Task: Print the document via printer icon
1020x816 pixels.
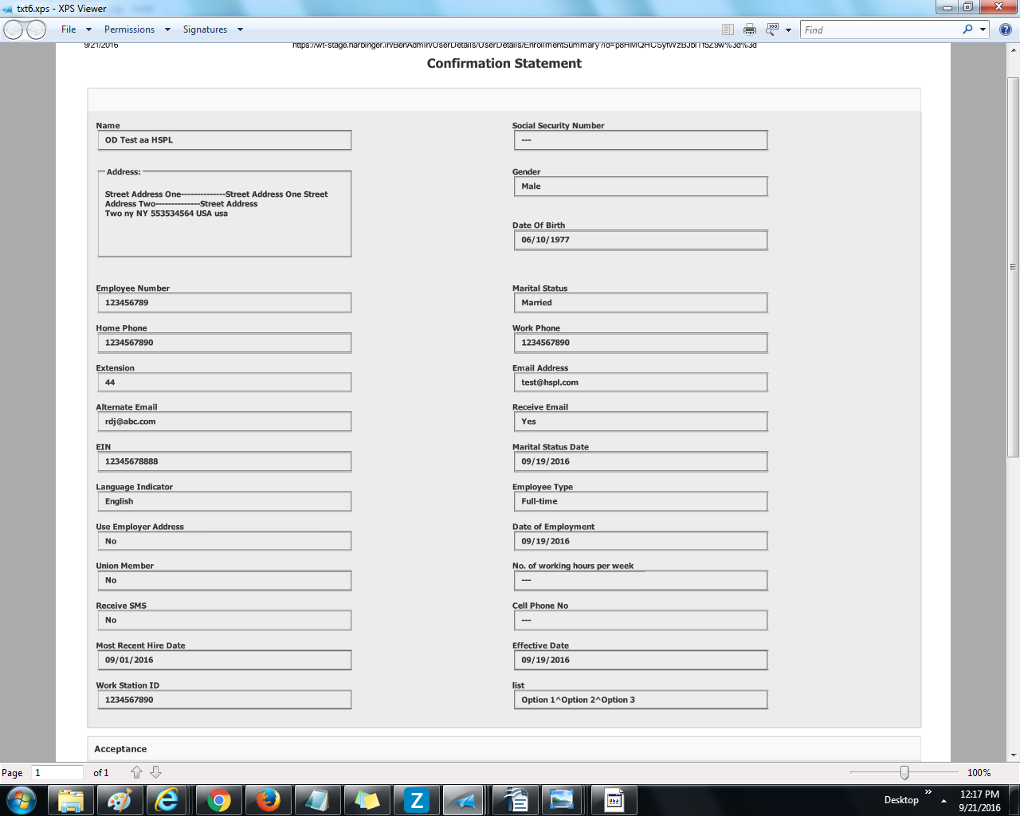Action: point(750,29)
